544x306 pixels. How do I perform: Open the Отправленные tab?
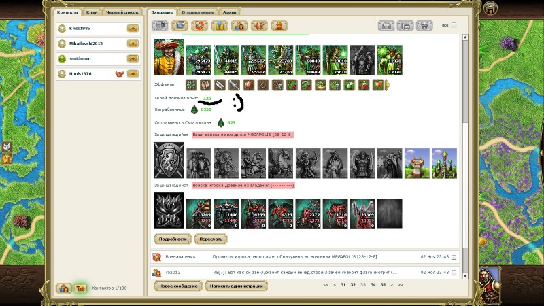pos(198,12)
